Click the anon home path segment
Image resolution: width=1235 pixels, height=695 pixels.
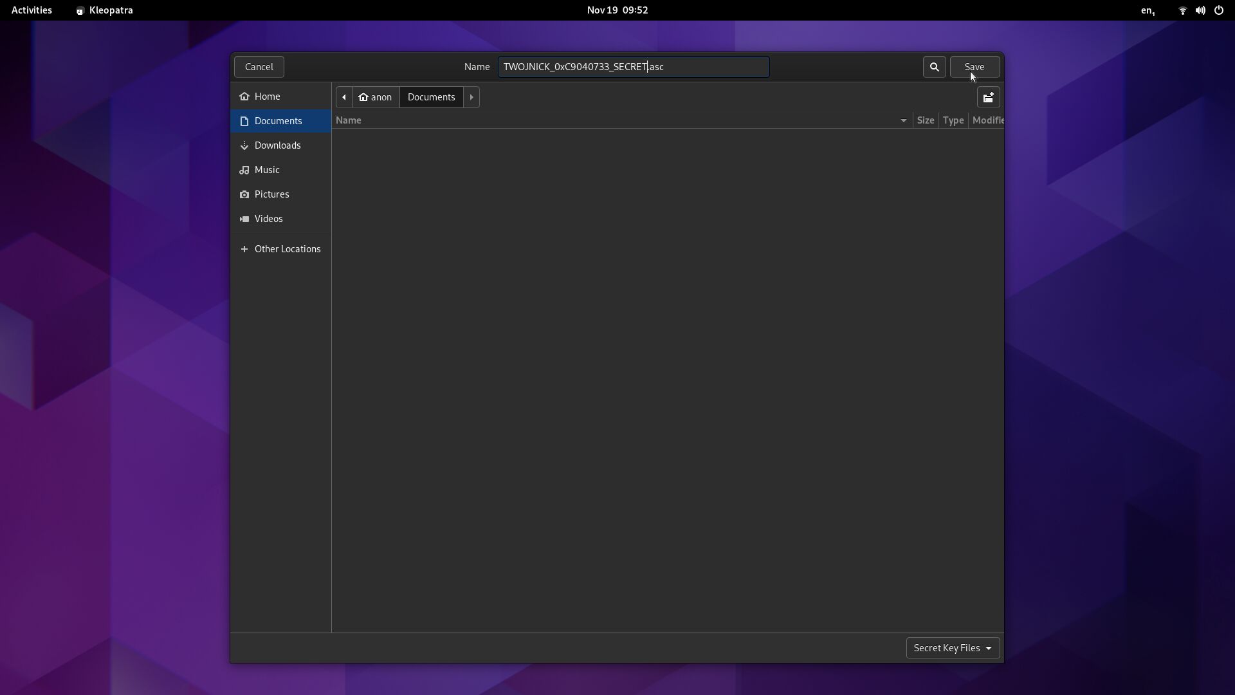tap(376, 97)
